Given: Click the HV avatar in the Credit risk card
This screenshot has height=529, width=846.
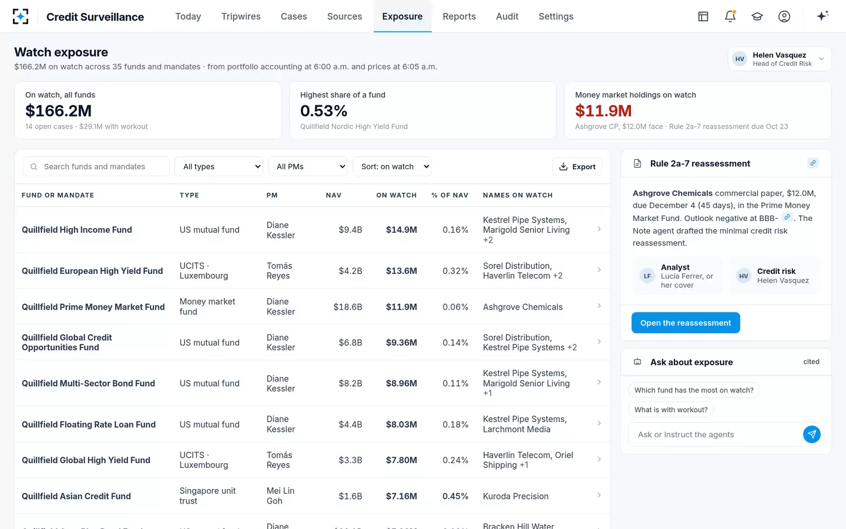Looking at the screenshot, I should point(744,276).
